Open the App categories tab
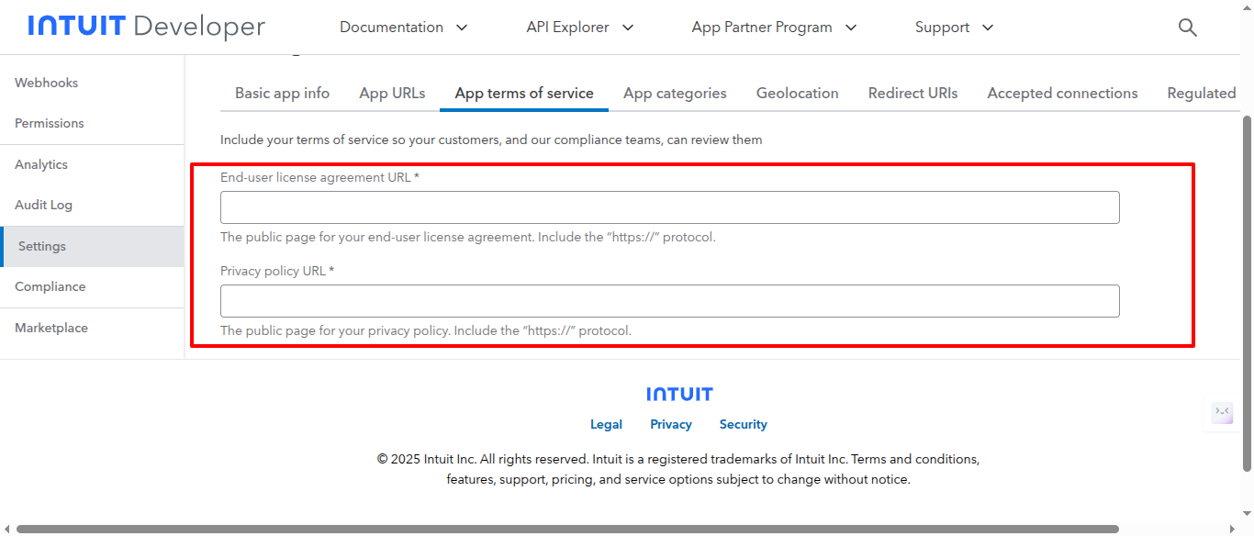Viewport: 1254px width, 536px height. 675,93
